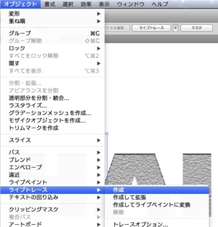This screenshot has width=218, height=227.
Task: Choose グラデーションメッシュを作成...
Action: click(x=53, y=113)
